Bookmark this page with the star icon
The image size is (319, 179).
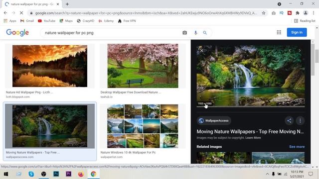click(264, 13)
